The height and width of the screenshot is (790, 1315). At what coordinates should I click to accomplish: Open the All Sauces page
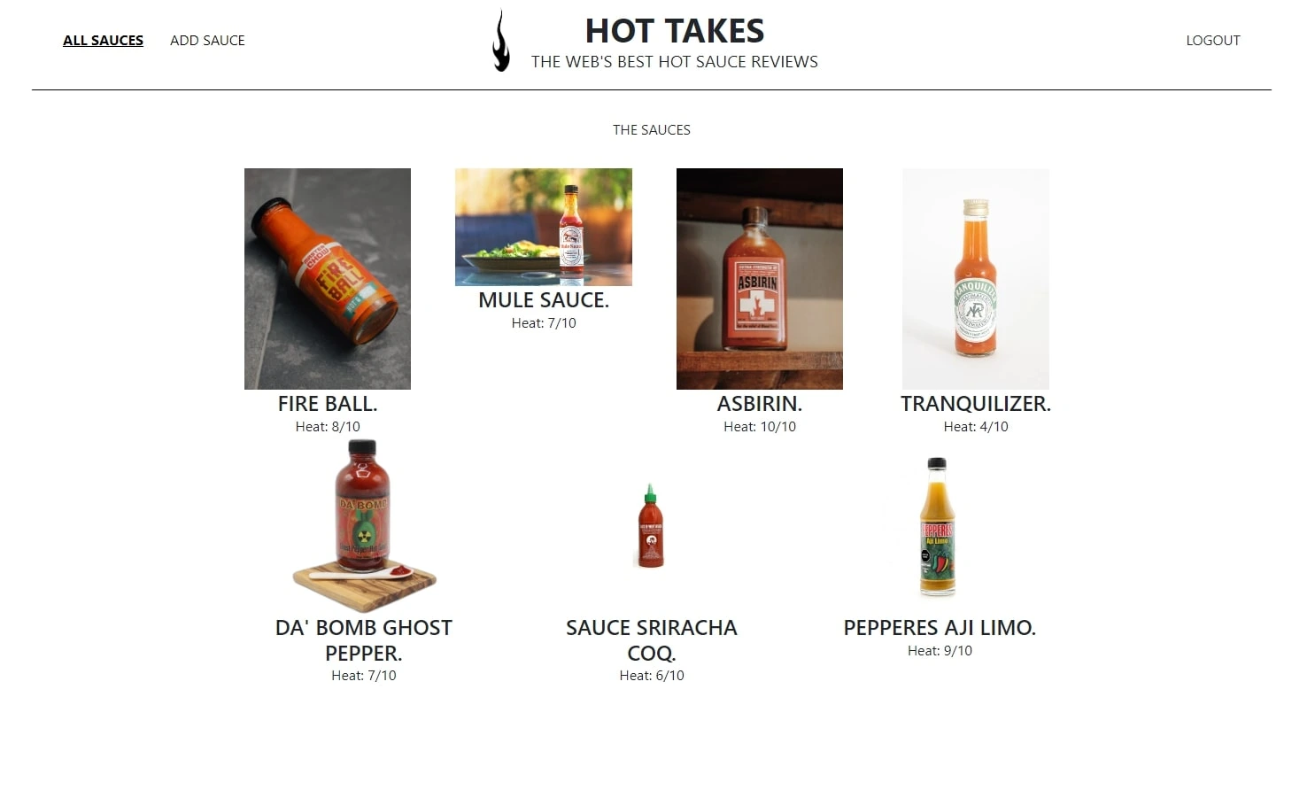click(x=103, y=41)
